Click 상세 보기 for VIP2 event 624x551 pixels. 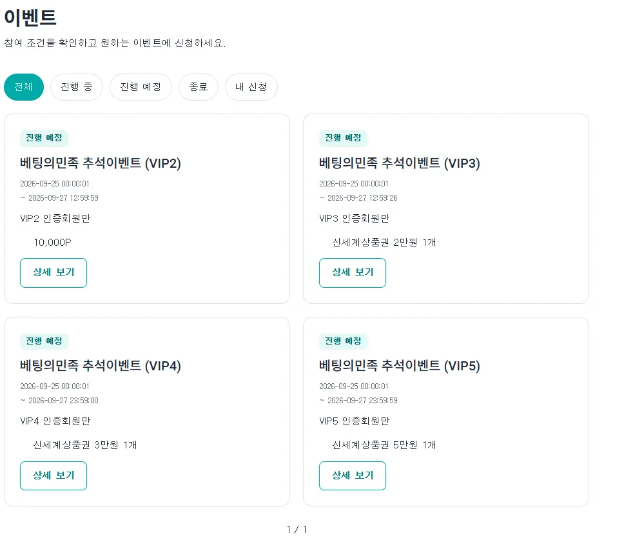[54, 272]
